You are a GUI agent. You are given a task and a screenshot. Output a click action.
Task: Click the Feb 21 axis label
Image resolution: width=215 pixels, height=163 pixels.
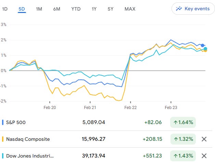point(90,108)
